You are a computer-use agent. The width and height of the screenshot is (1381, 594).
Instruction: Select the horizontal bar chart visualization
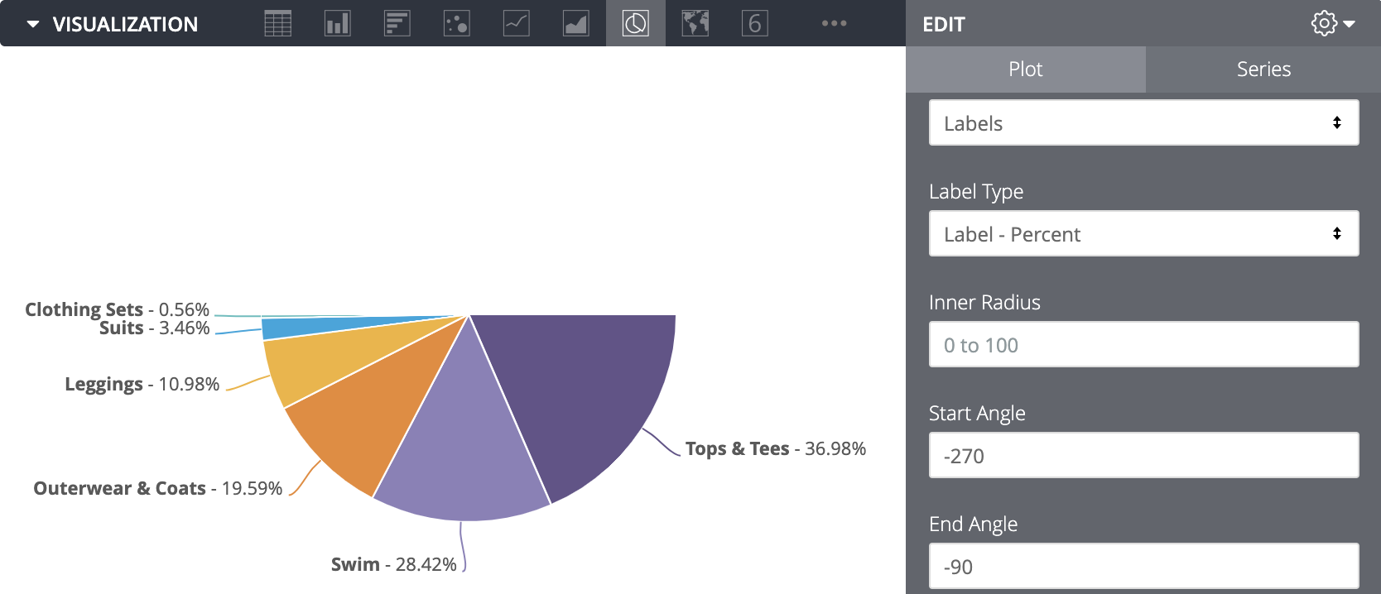point(397,23)
